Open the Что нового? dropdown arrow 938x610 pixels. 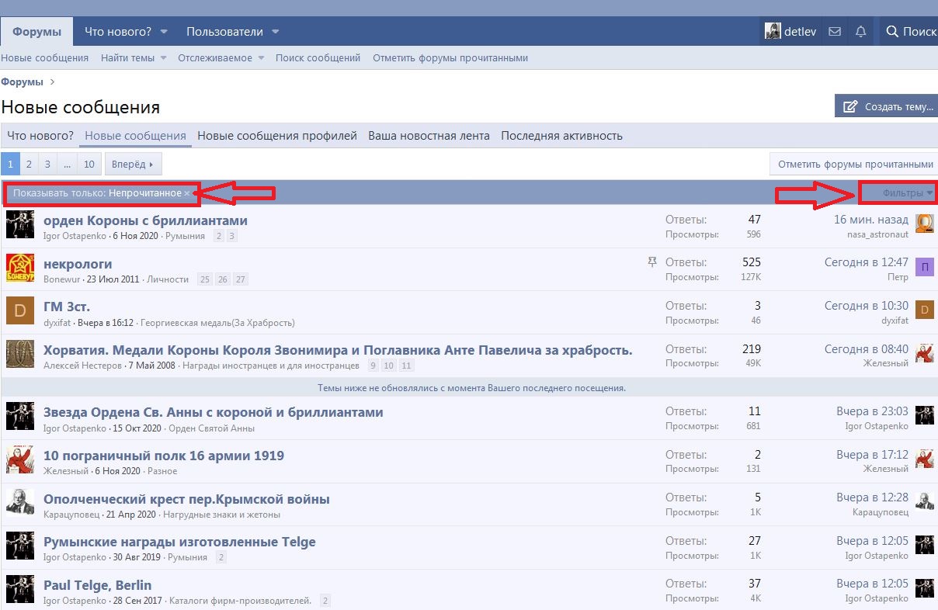coord(164,32)
